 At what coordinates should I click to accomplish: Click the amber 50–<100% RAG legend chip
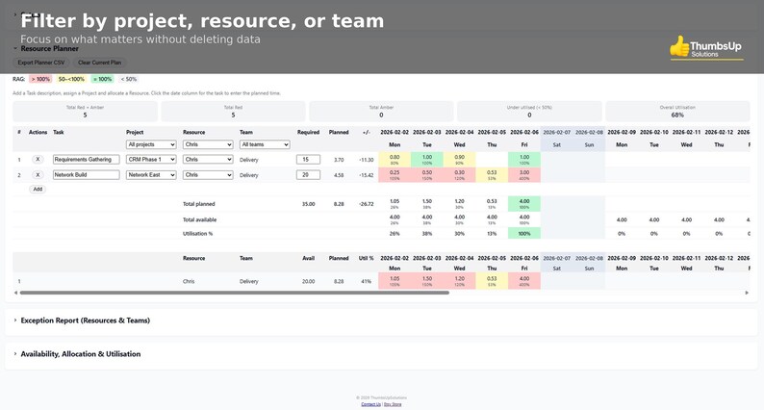(71, 79)
